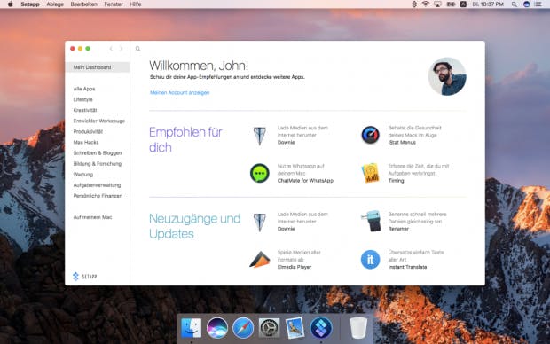Click Meinen Account anzeigen link
The image size is (550, 344).
(179, 92)
